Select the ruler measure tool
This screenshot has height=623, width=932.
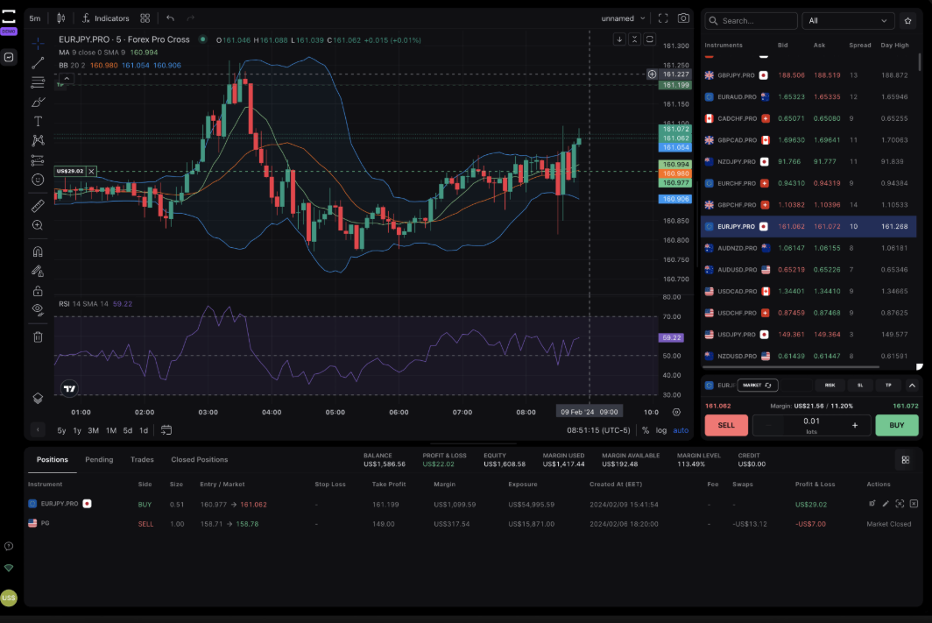(38, 206)
